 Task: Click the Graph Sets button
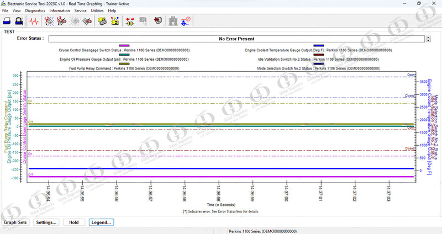(15, 222)
